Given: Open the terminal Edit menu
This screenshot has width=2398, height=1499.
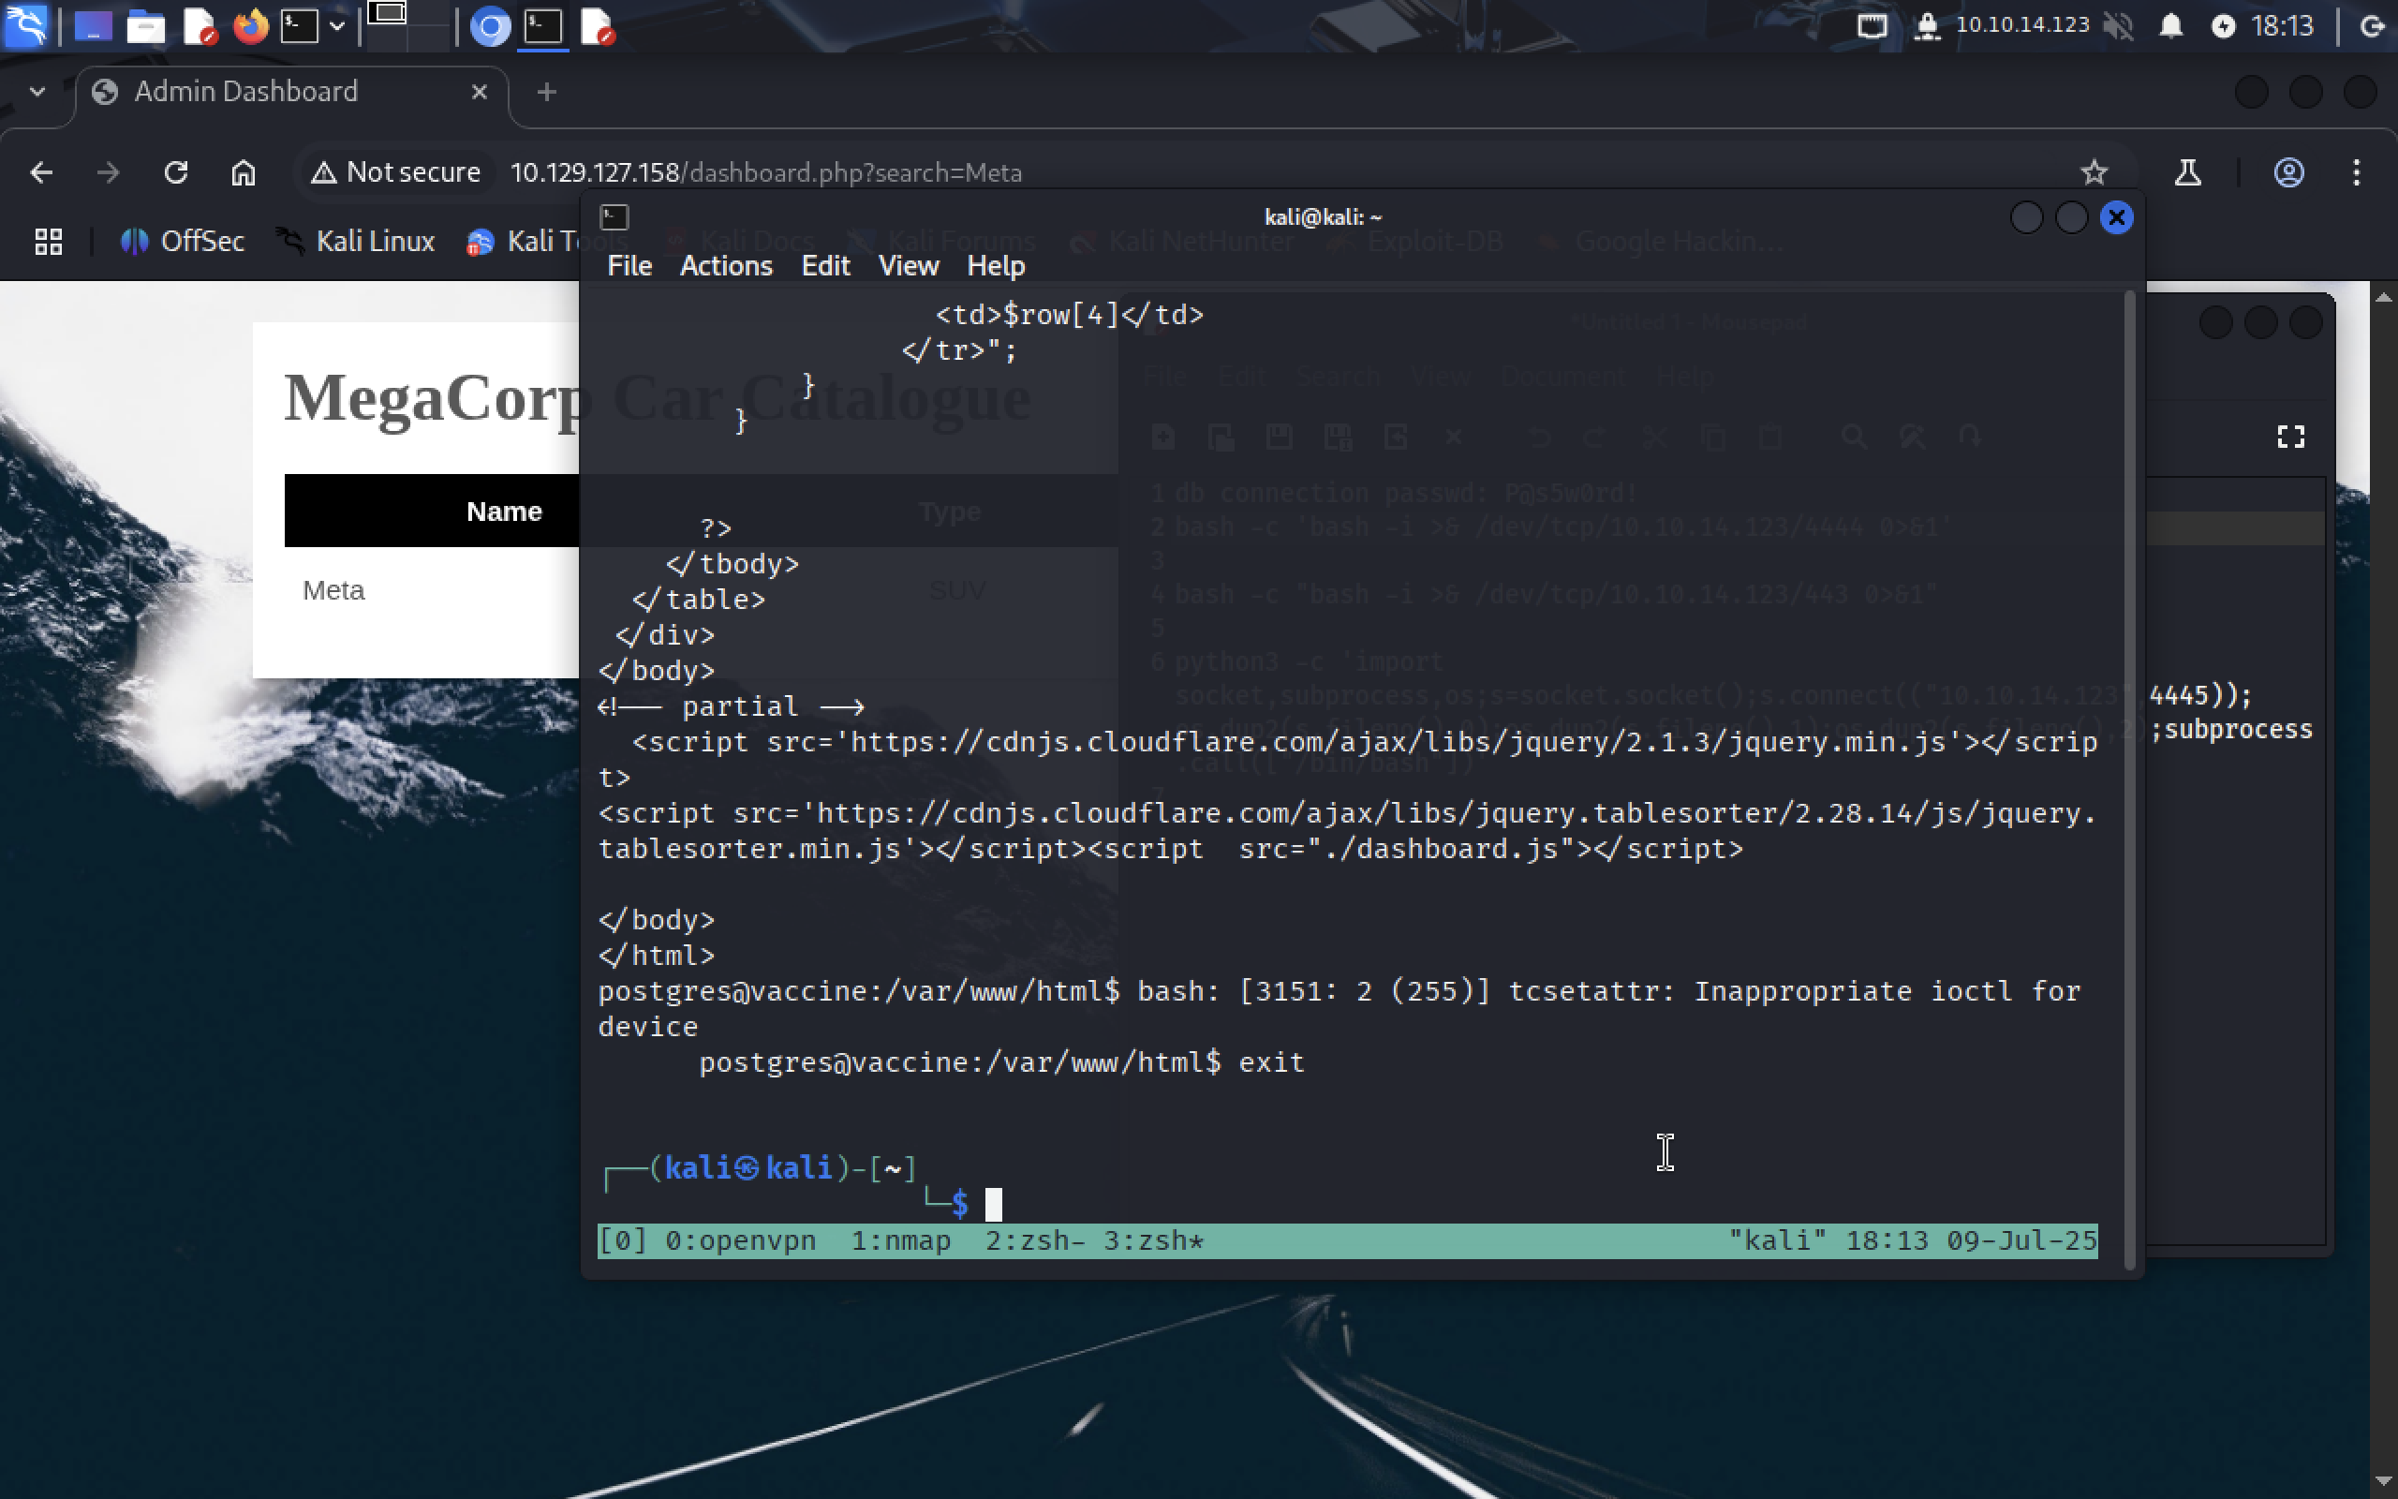Looking at the screenshot, I should pyautogui.click(x=825, y=266).
